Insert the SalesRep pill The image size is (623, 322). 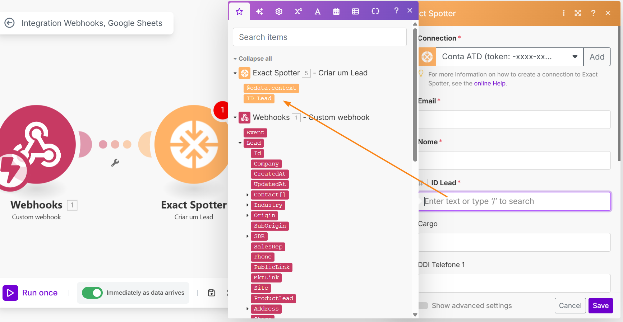(268, 247)
